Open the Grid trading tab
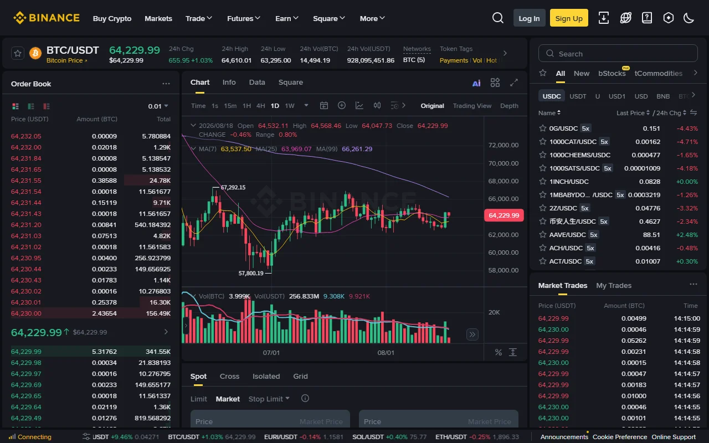 pos(300,376)
